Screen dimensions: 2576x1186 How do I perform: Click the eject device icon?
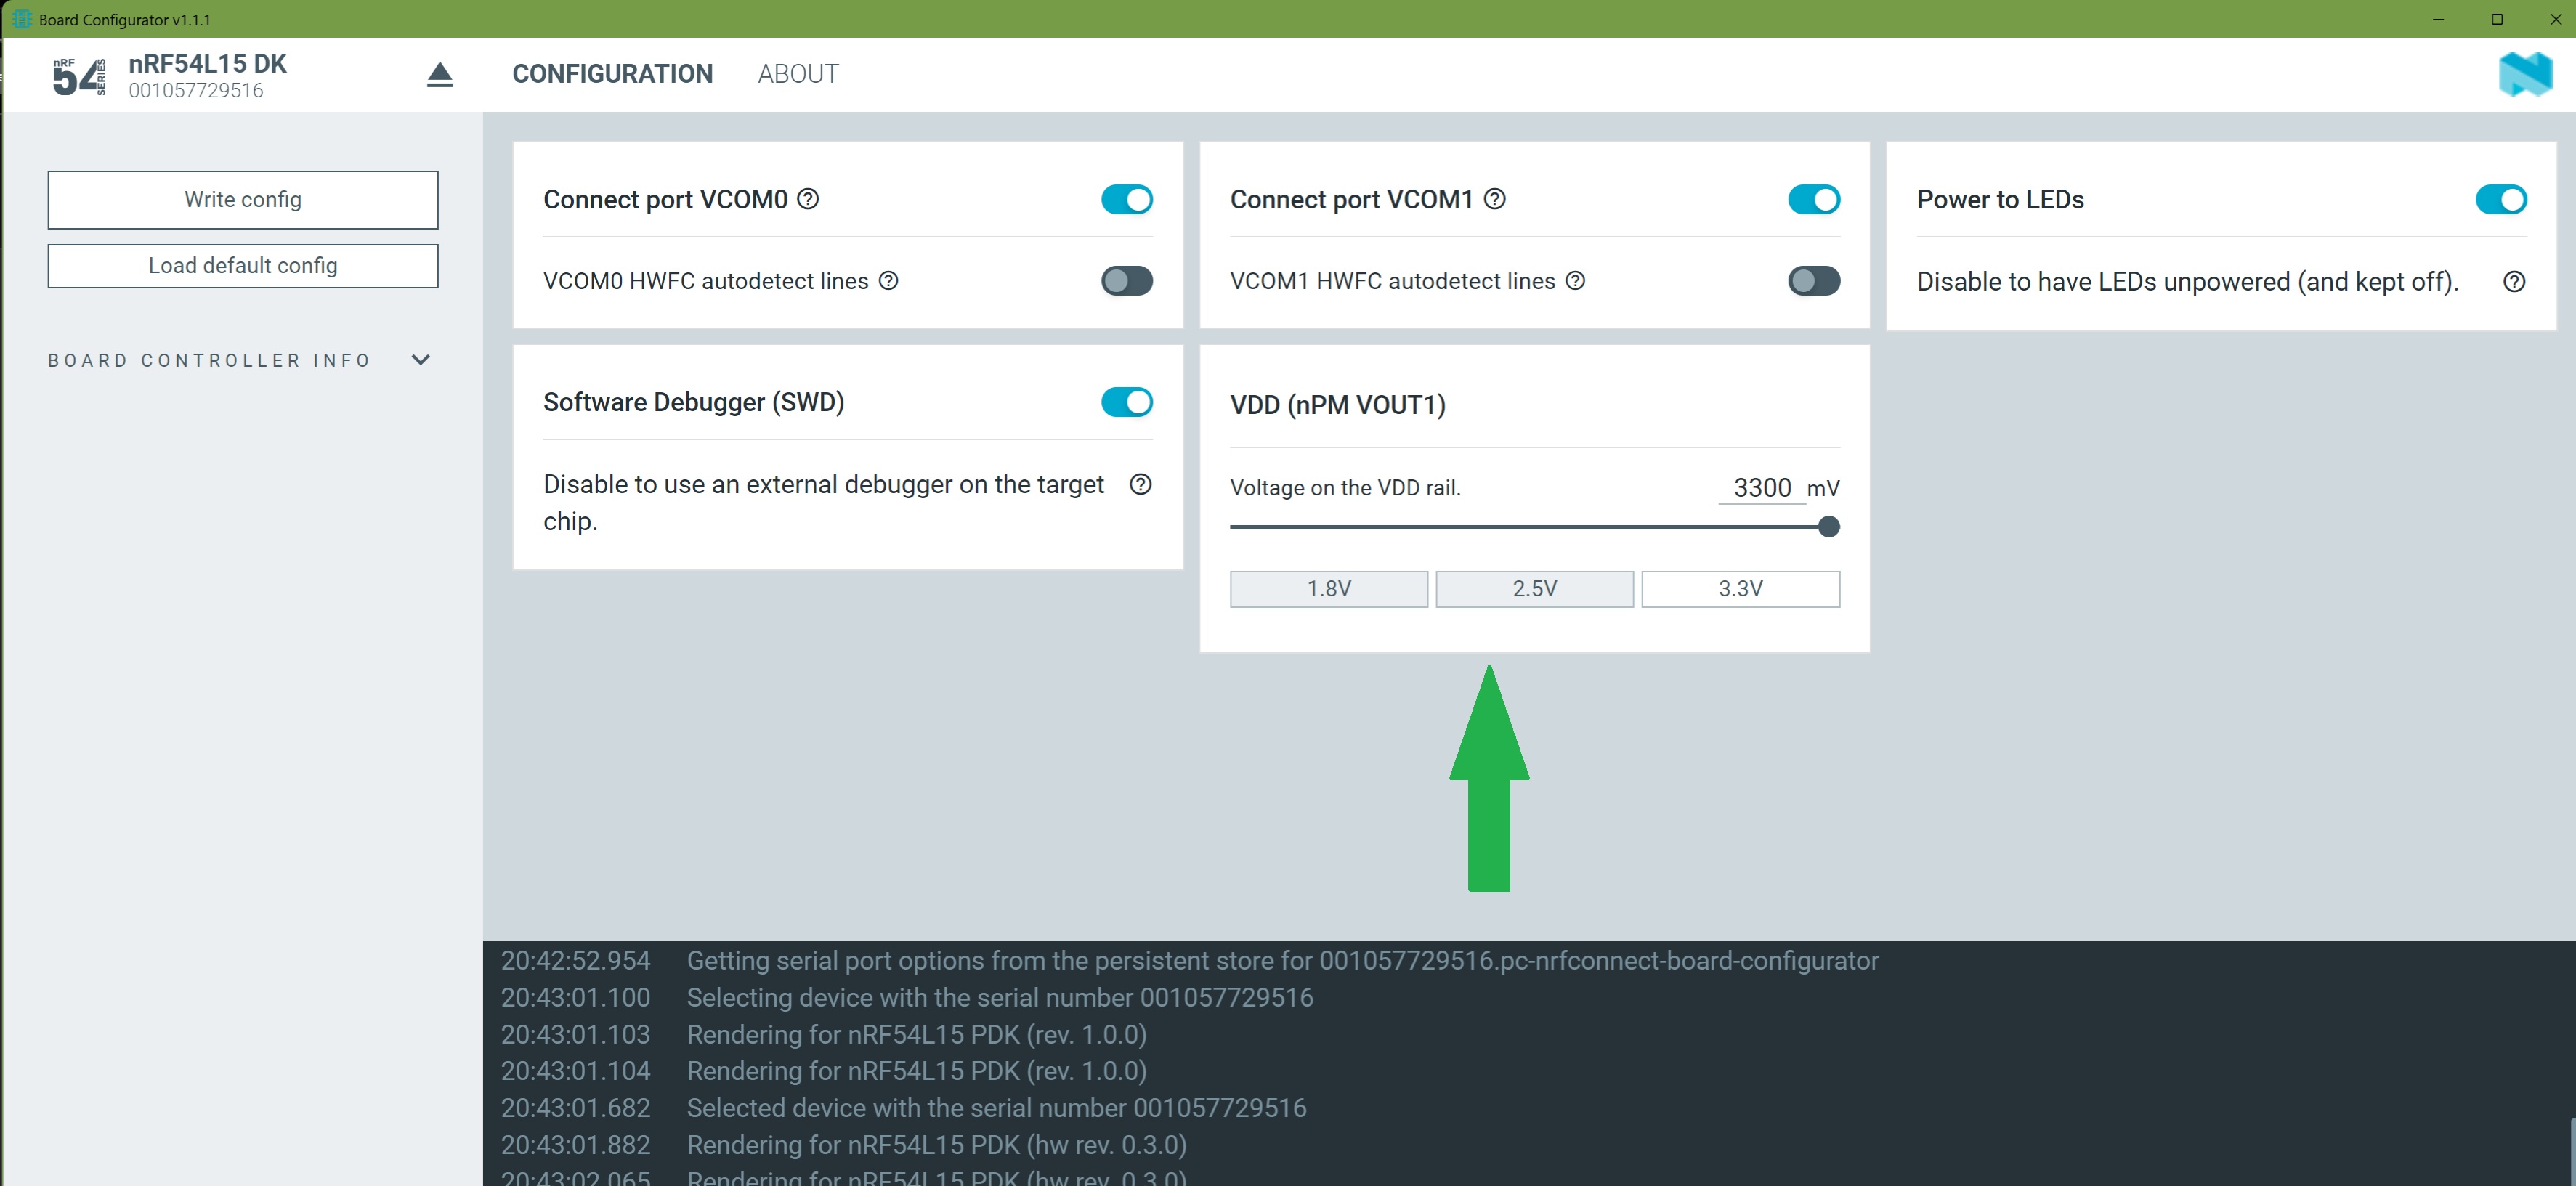440,75
